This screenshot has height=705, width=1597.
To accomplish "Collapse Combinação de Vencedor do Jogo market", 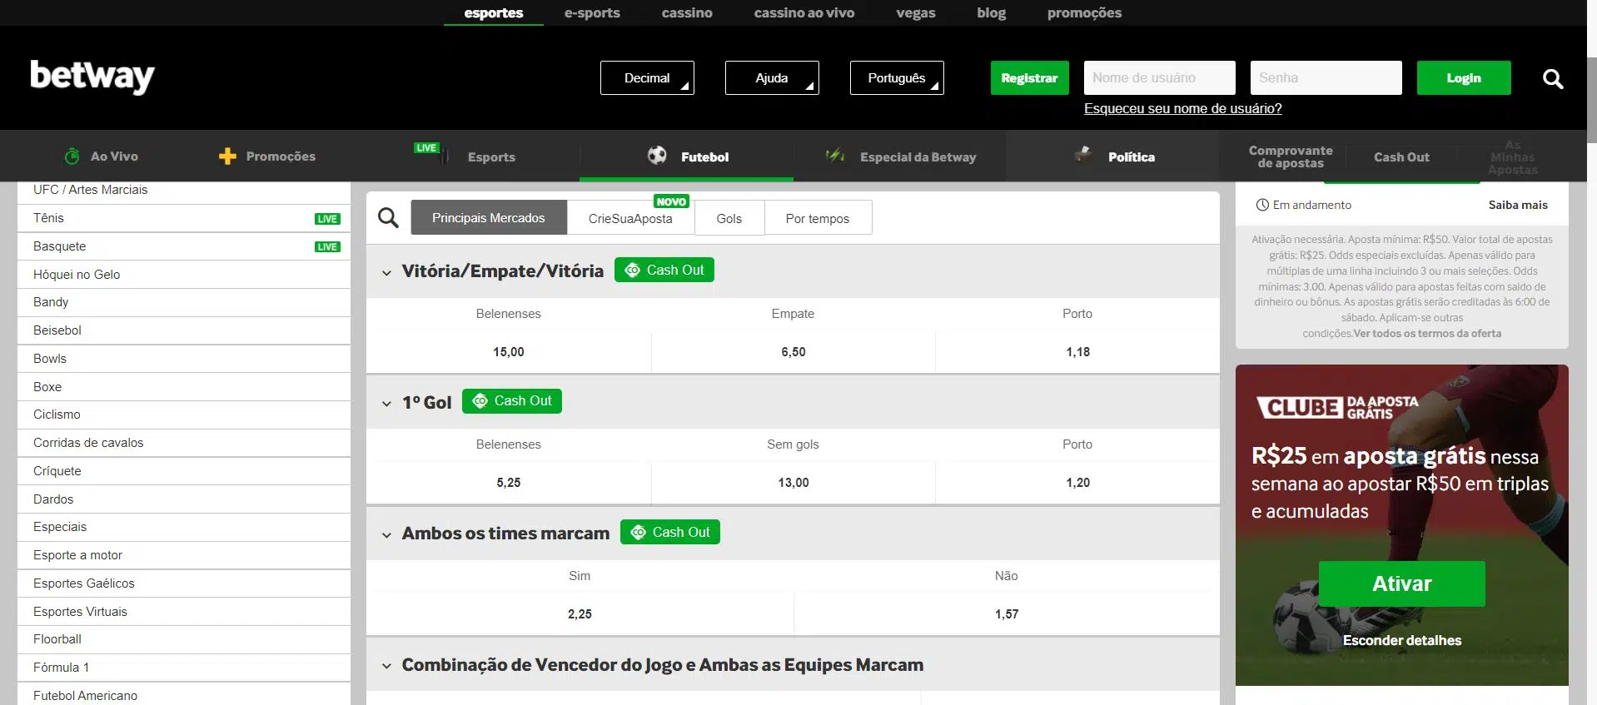I will [386, 666].
